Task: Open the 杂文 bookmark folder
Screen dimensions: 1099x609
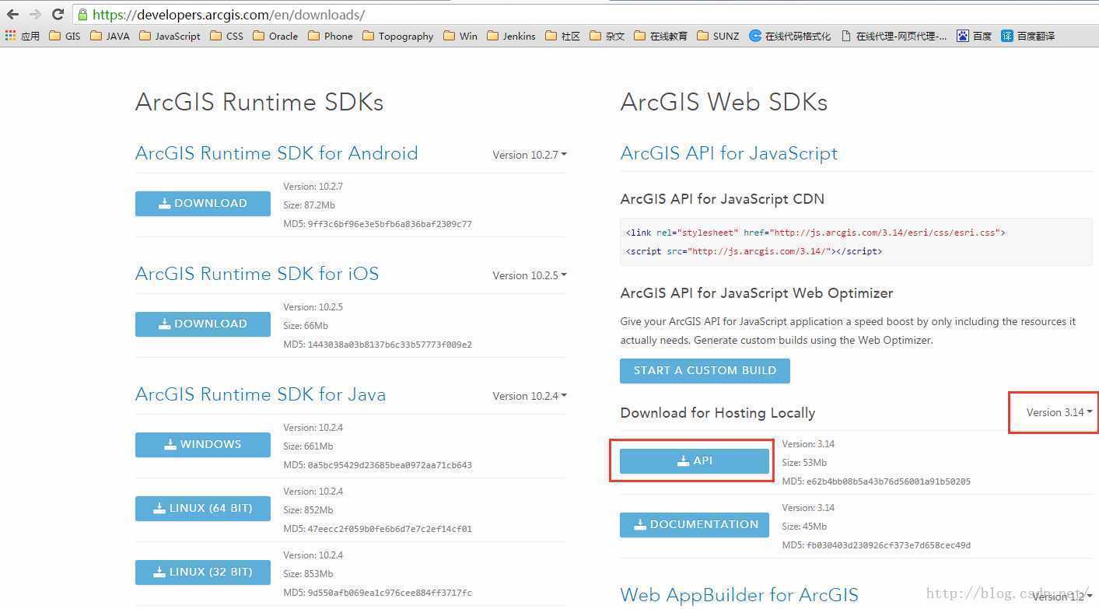Action: coord(607,36)
